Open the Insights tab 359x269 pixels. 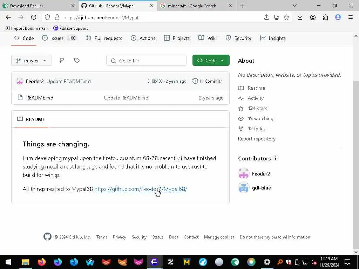click(x=273, y=38)
